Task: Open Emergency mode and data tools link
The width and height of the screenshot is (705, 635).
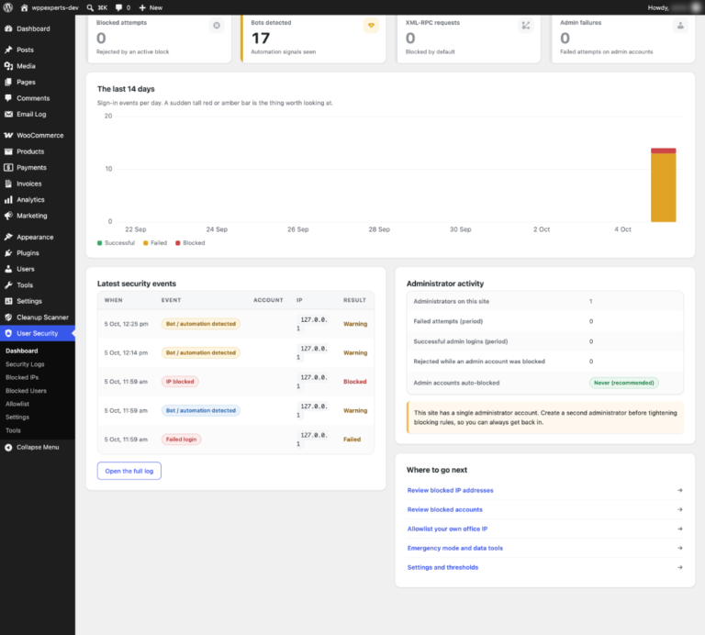Action: [455, 548]
